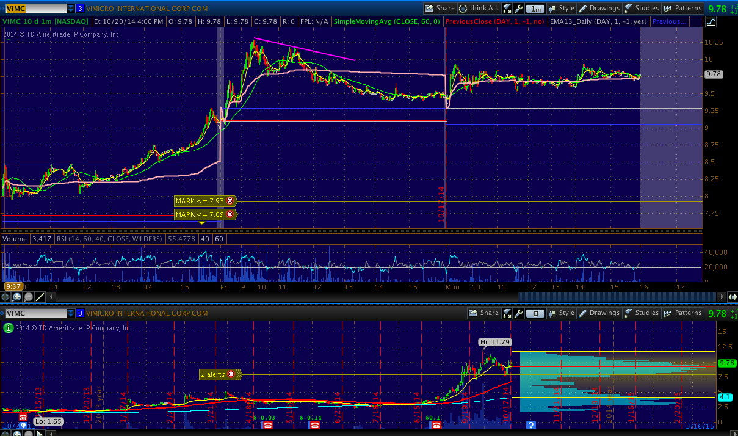Remove the MARK <= 7.93 alert
This screenshot has height=436, width=738.
[230, 201]
